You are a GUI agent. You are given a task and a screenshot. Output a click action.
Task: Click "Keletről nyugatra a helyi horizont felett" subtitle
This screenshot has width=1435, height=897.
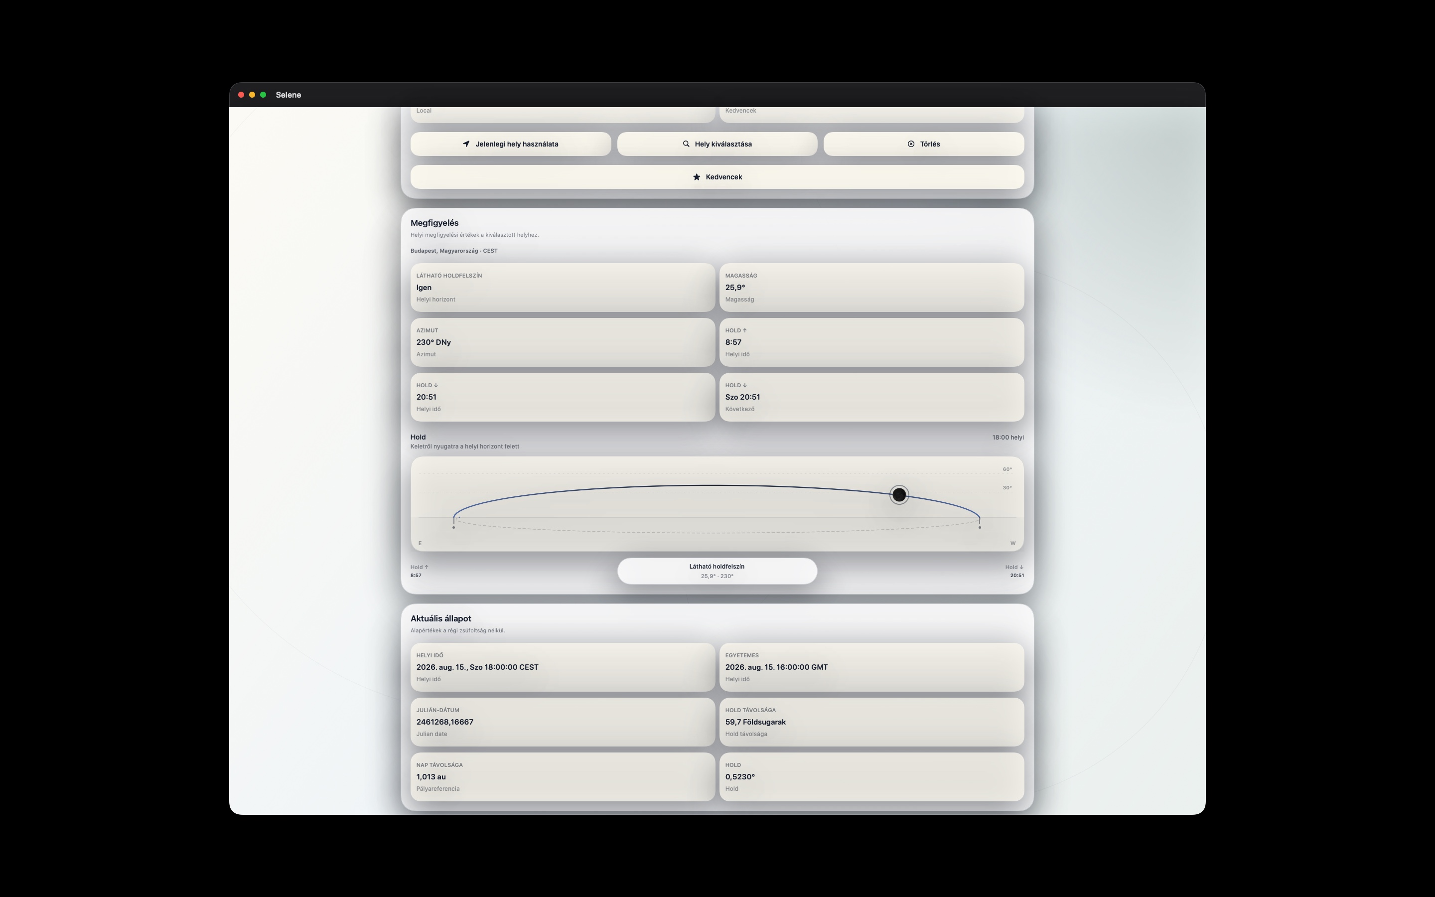pos(465,447)
